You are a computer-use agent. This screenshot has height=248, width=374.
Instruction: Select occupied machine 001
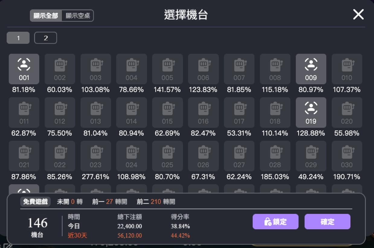[x=24, y=69]
